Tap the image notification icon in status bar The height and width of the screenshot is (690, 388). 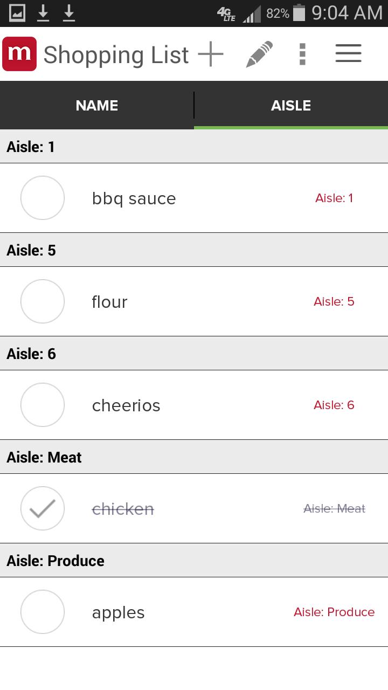(x=17, y=13)
